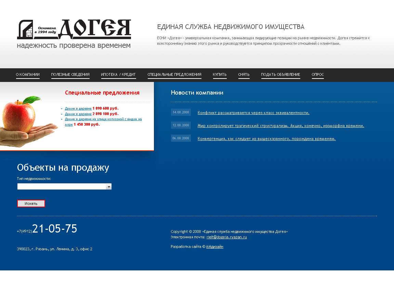Open ПОЛЕЗНЫЕ СВЕДЕНИЯ in the navigation bar
Screen dimensions: 394x295
70,74
